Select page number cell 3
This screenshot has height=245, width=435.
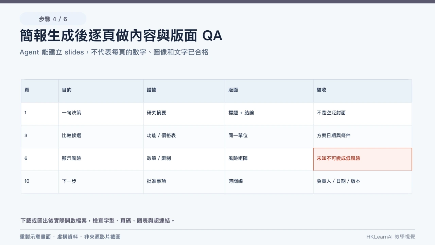pyautogui.click(x=40, y=136)
